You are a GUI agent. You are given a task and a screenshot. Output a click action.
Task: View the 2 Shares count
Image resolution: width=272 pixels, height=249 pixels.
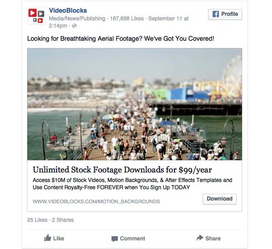63,220
